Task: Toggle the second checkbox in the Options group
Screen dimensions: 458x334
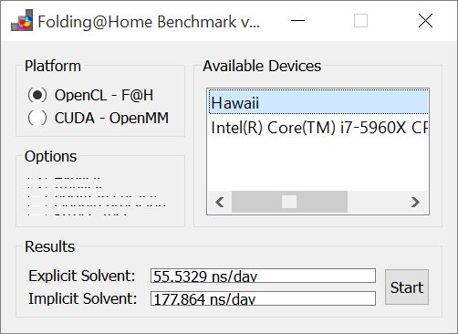Action: (x=37, y=187)
